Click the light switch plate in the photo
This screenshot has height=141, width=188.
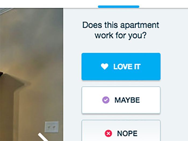[x=52, y=127]
